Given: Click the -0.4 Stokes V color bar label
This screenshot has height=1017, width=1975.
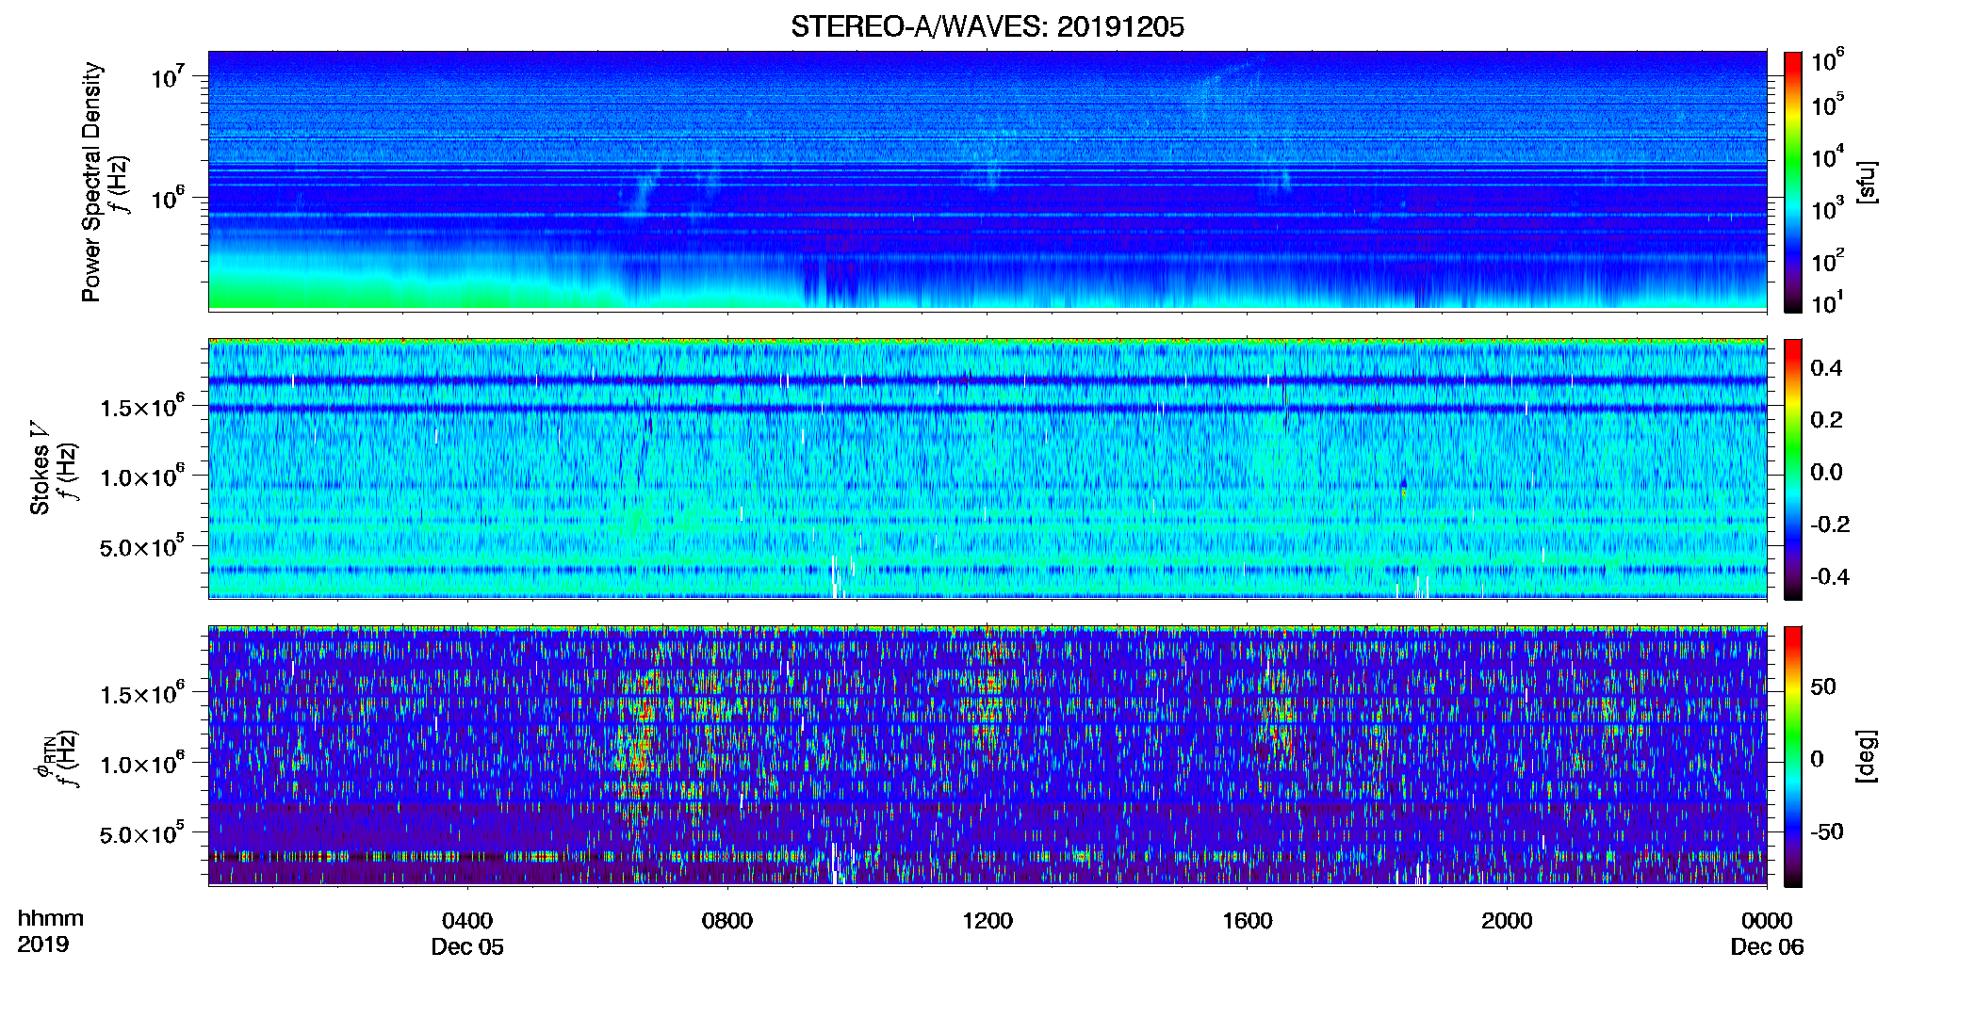Looking at the screenshot, I should point(1830,576).
